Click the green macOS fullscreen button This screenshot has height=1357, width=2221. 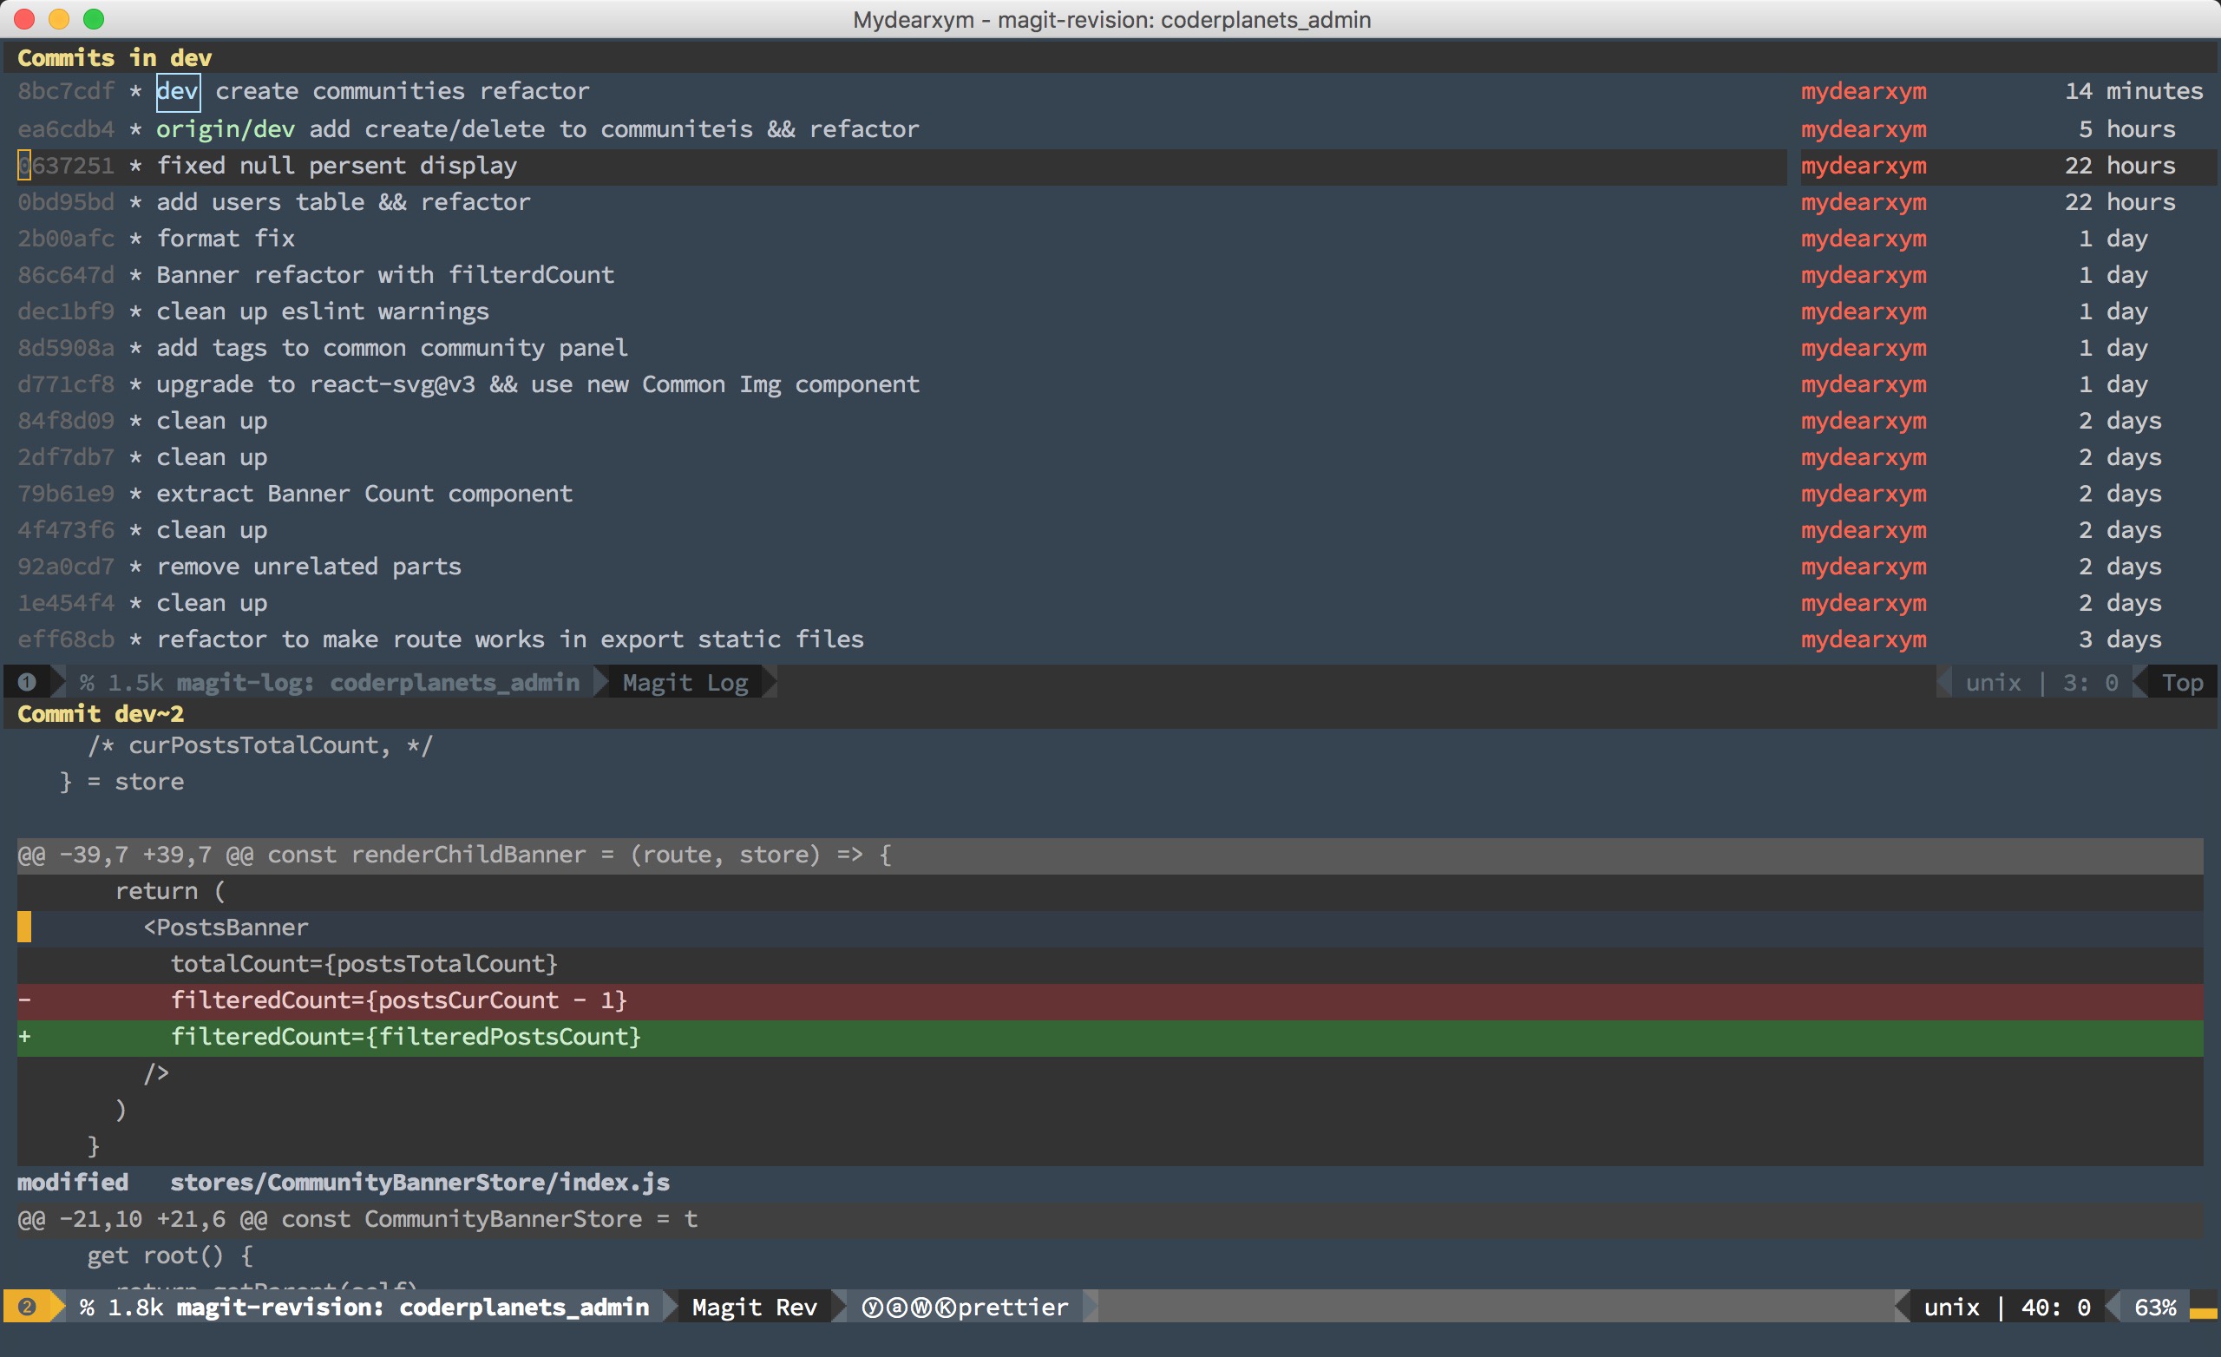click(93, 19)
